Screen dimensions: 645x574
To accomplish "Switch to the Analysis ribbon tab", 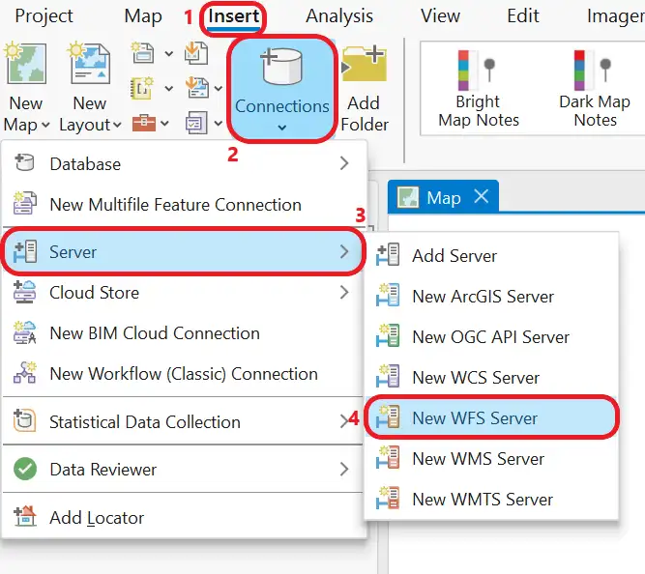I will pyautogui.click(x=338, y=16).
